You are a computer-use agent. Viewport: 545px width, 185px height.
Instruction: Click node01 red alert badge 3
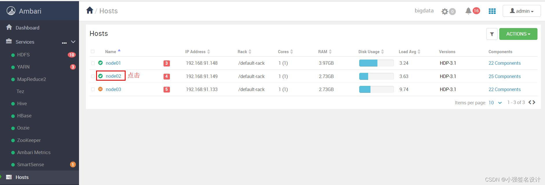166,63
